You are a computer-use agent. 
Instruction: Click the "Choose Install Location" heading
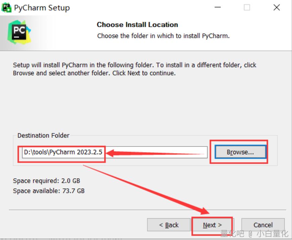pyautogui.click(x=137, y=25)
